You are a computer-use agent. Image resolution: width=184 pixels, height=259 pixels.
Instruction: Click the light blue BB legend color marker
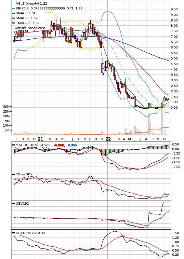click(14, 8)
